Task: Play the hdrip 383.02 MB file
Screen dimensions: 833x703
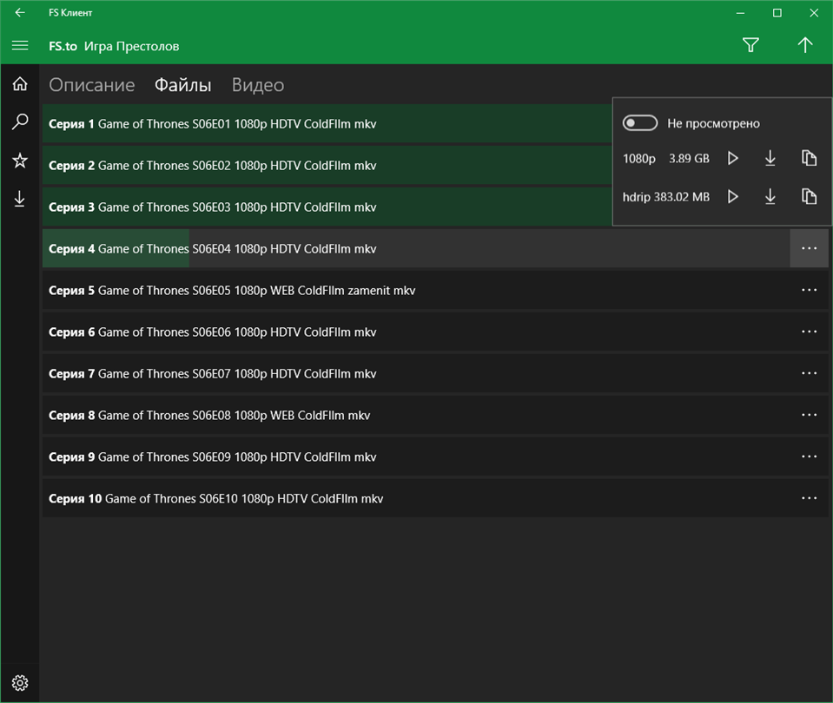Action: point(732,197)
